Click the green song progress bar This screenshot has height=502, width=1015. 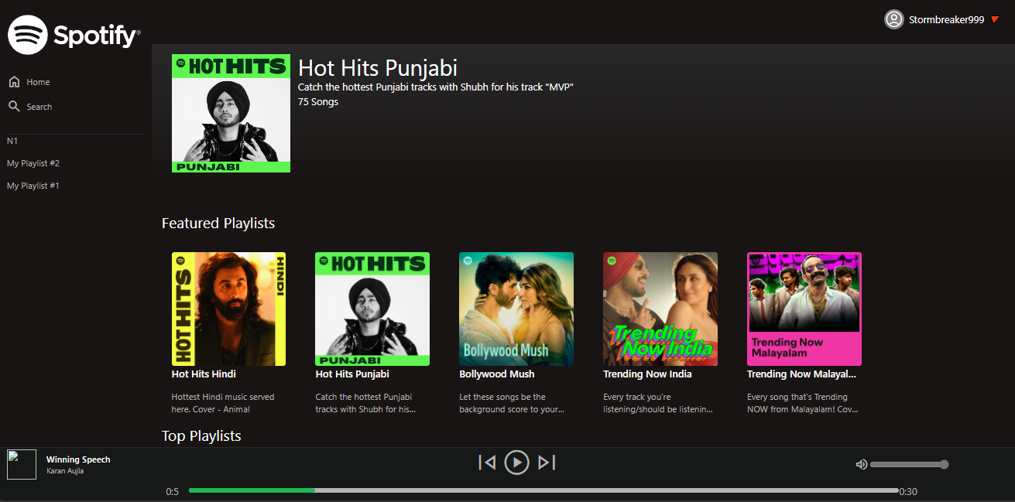pyautogui.click(x=252, y=490)
